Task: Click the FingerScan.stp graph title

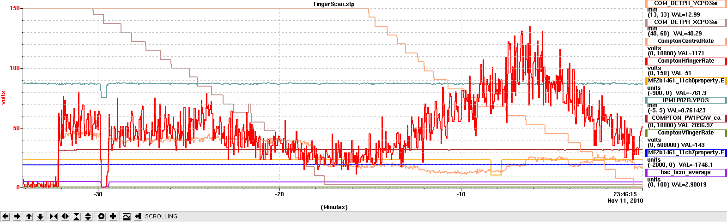Action: tap(334, 4)
